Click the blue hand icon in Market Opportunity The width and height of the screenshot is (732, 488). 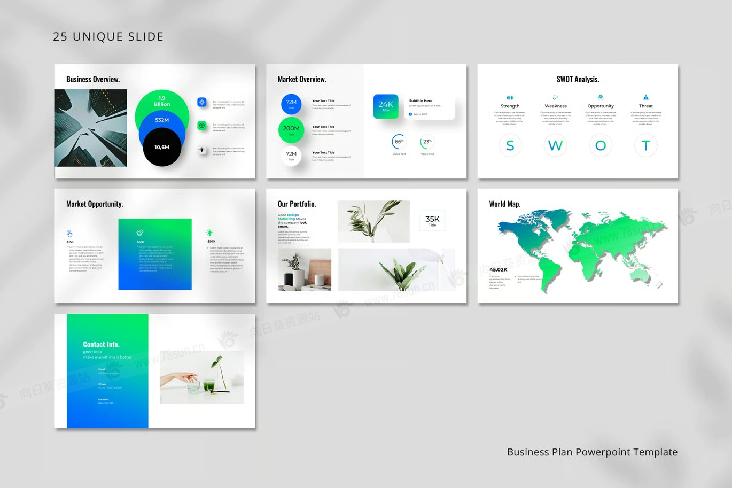[x=70, y=234]
